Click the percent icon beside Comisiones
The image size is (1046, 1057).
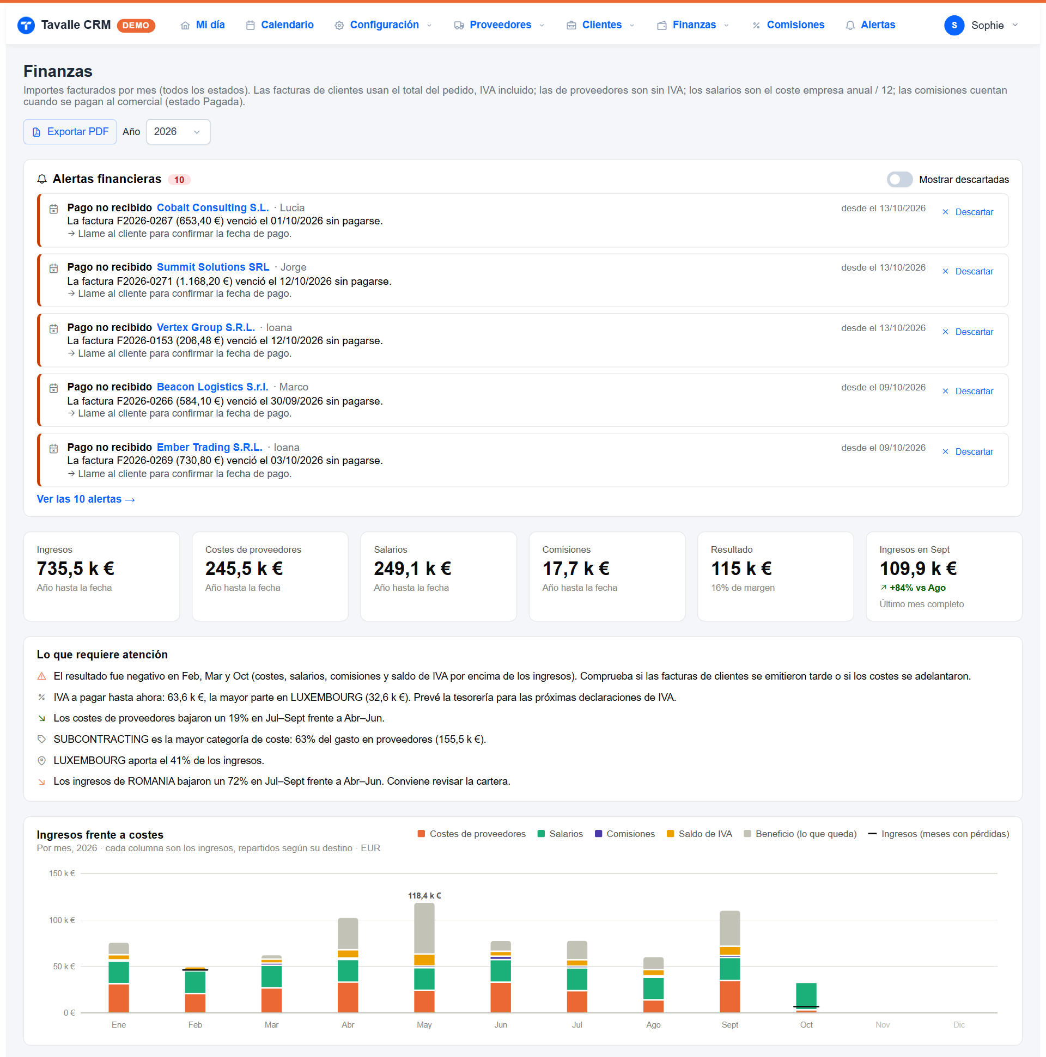[756, 25]
